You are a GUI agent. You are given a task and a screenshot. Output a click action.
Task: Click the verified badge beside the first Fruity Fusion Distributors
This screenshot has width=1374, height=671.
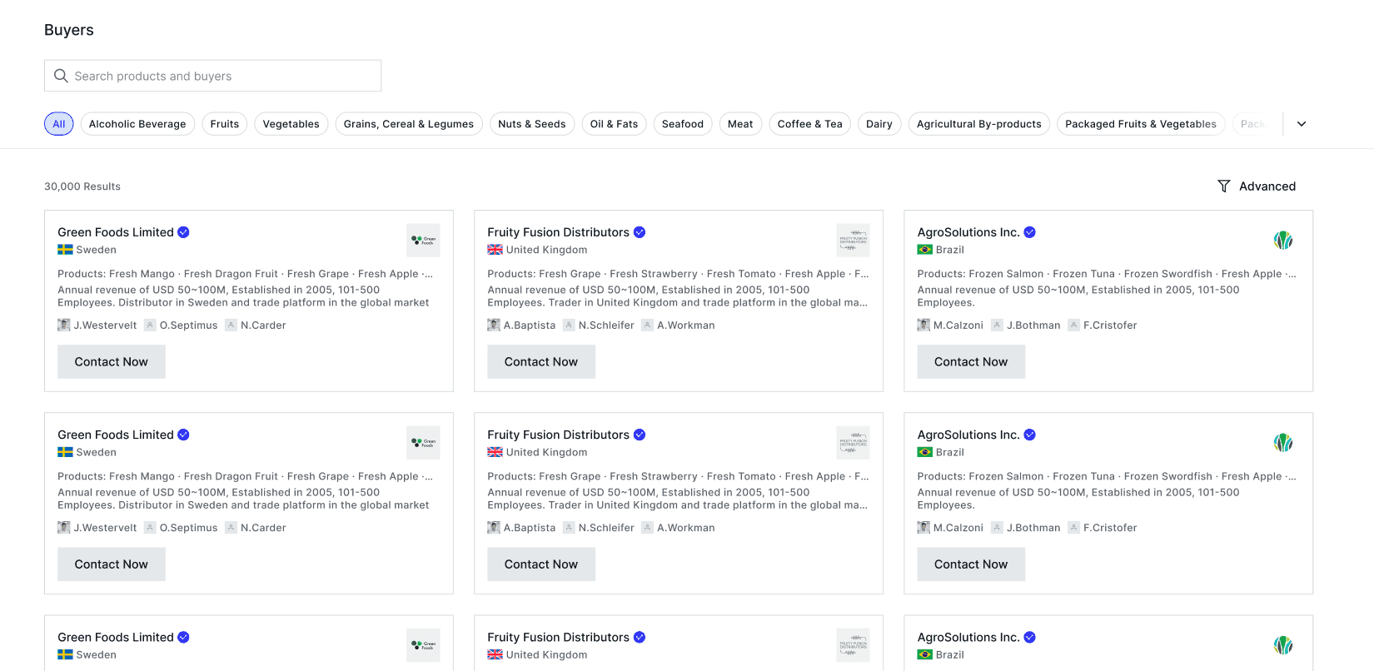tap(640, 232)
